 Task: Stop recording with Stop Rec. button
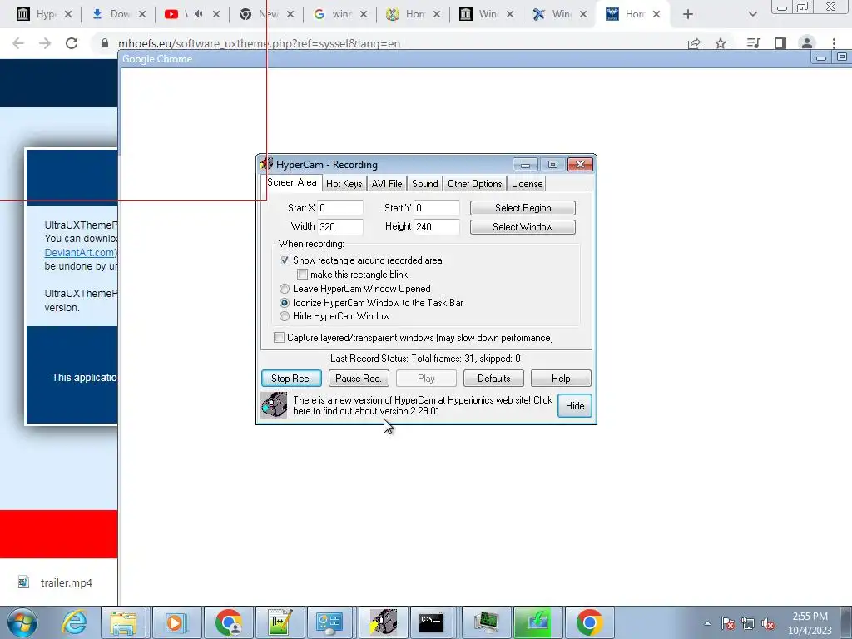(291, 379)
